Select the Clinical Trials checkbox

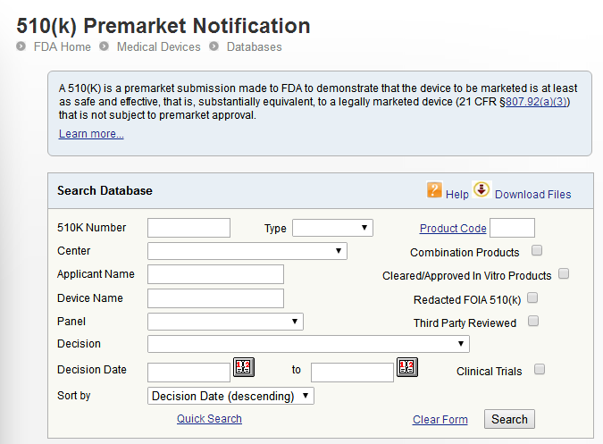point(540,369)
